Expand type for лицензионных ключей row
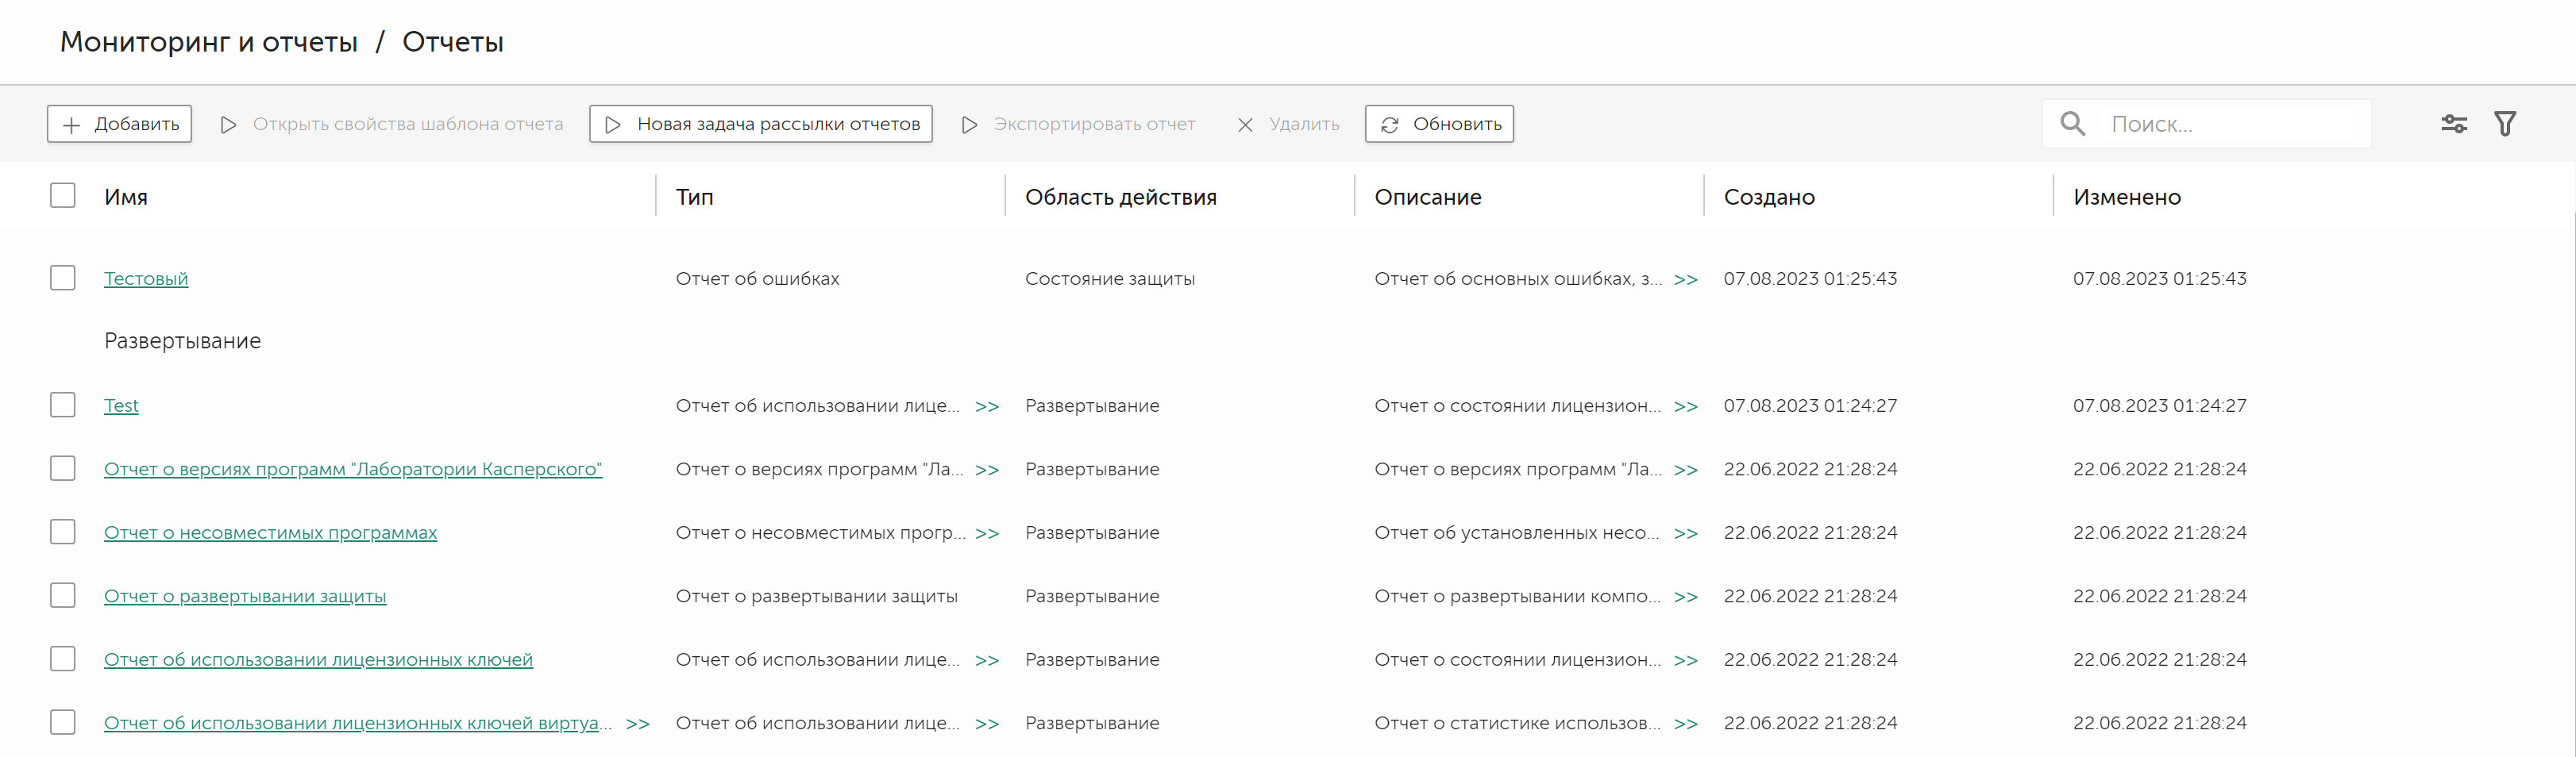This screenshot has height=757, width=2576. coord(987,660)
